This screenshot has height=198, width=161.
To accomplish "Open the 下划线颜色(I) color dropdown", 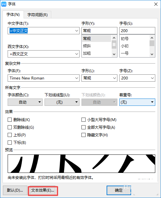I will point(99,102).
